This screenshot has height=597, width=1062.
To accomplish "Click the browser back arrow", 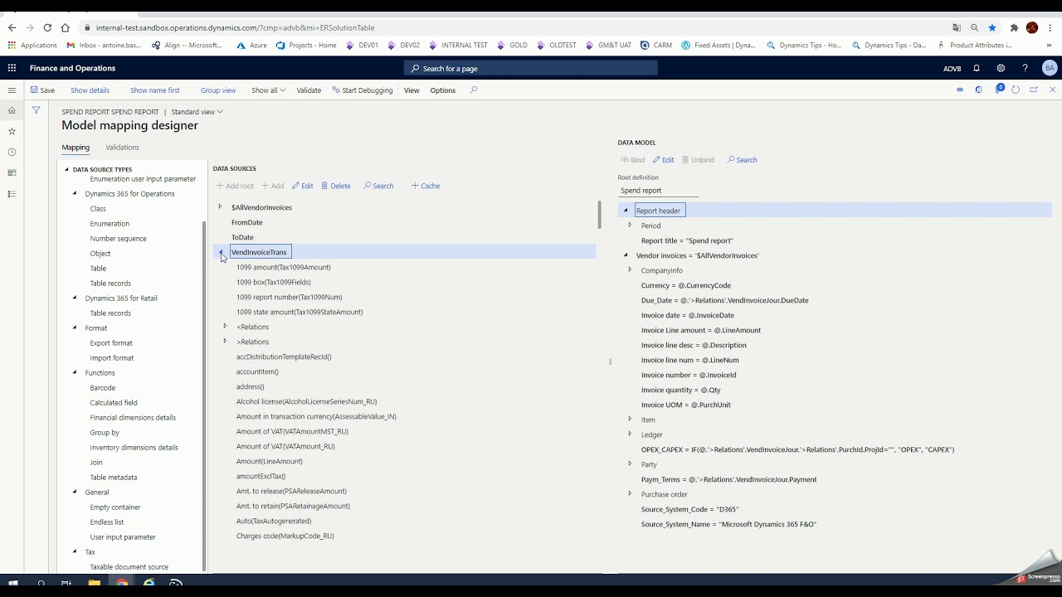I will pos(12,27).
